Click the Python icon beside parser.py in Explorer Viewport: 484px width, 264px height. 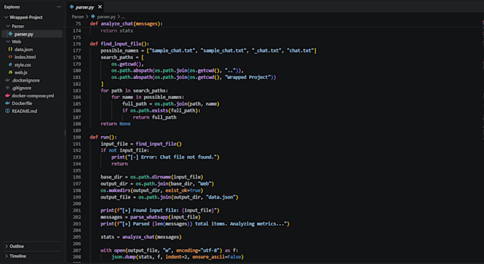pyautogui.click(x=11, y=34)
